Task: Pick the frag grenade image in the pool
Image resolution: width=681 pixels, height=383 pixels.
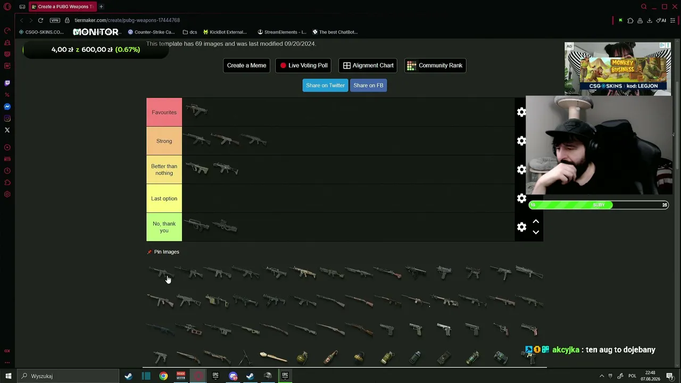Action: pyautogui.click(x=302, y=357)
